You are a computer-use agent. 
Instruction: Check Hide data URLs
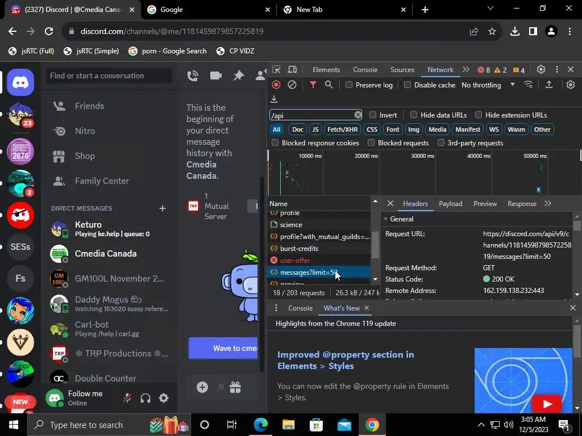click(414, 115)
